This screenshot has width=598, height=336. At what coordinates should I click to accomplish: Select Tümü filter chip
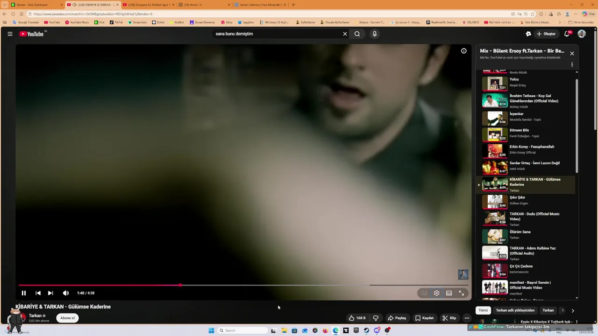point(483,310)
